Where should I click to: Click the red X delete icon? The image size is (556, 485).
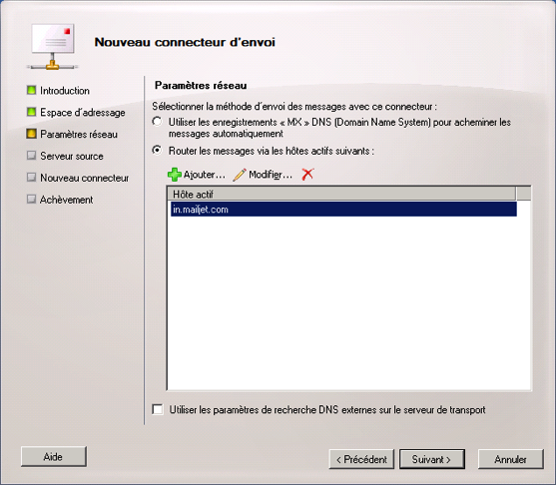coord(307,174)
